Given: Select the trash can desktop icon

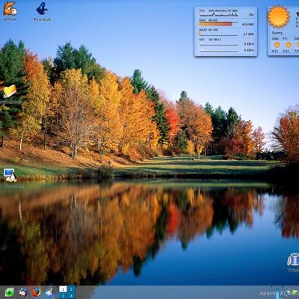Looking at the screenshot, I should click(293, 259).
